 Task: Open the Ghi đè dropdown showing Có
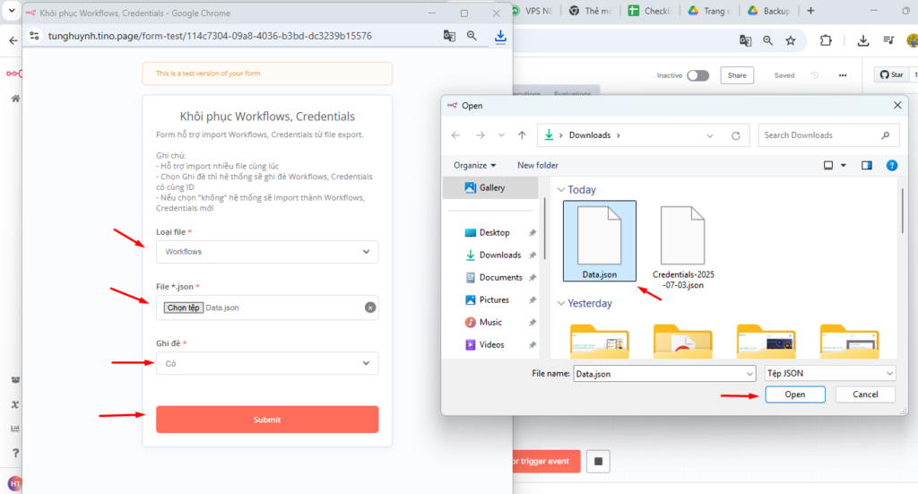pos(267,363)
